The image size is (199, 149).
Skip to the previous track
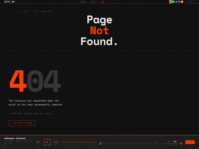click(38, 142)
